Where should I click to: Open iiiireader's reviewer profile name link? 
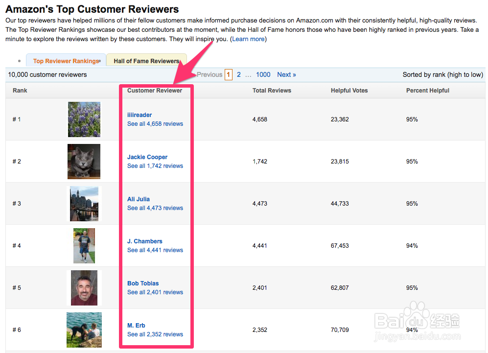pyautogui.click(x=139, y=115)
